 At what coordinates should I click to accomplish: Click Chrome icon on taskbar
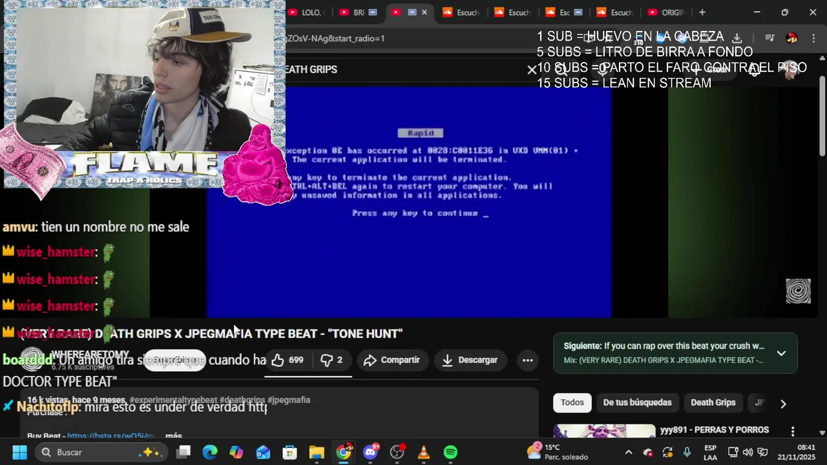(x=344, y=452)
